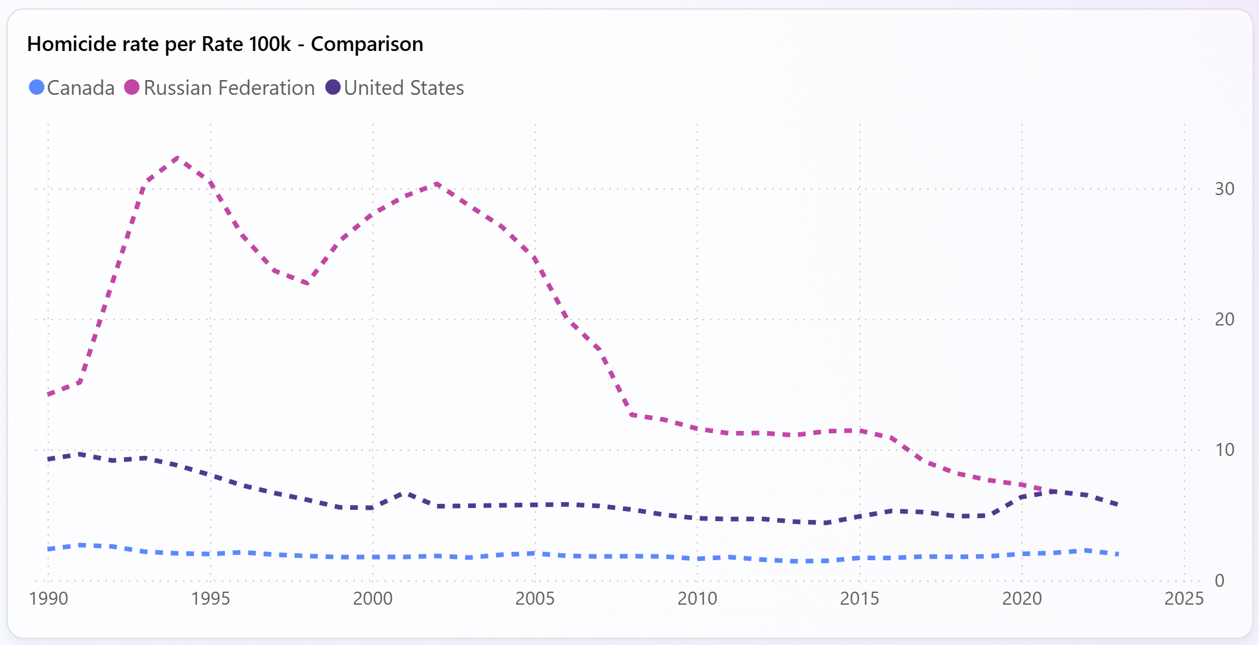
Task: Click the 2025 x-axis label
Action: coord(1184,599)
